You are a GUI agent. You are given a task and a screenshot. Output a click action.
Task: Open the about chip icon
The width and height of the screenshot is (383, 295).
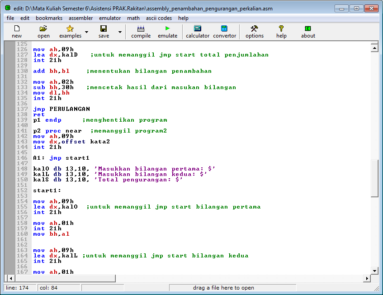tap(308, 29)
